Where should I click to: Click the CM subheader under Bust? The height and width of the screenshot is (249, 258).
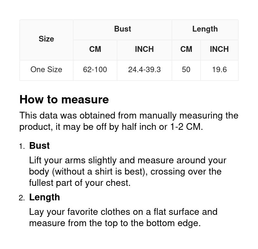pos(95,49)
